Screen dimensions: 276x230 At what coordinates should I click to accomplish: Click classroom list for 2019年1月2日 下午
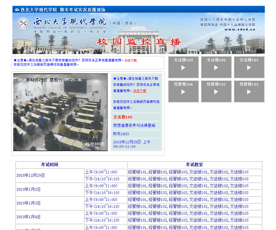(x=188, y=193)
